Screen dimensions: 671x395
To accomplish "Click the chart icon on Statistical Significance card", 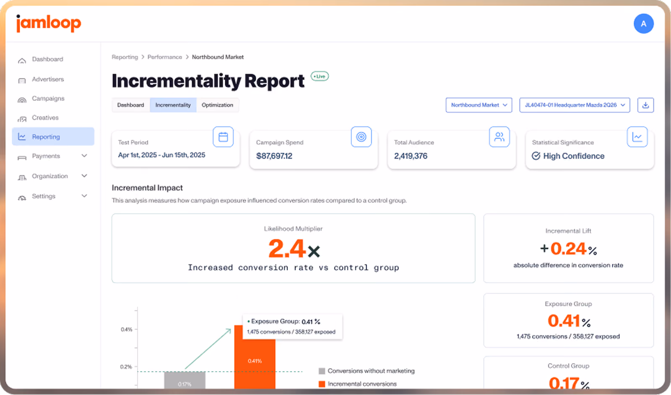I will 637,137.
